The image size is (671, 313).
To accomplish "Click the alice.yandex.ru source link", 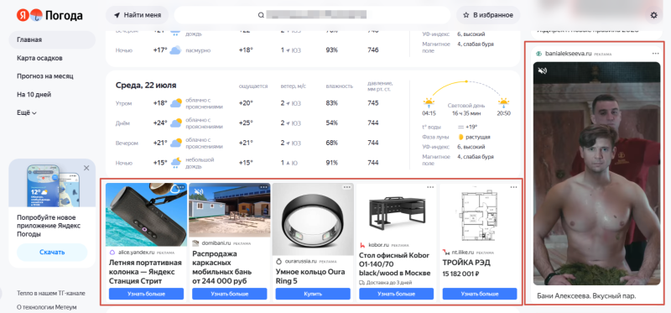I will pyautogui.click(x=135, y=253).
